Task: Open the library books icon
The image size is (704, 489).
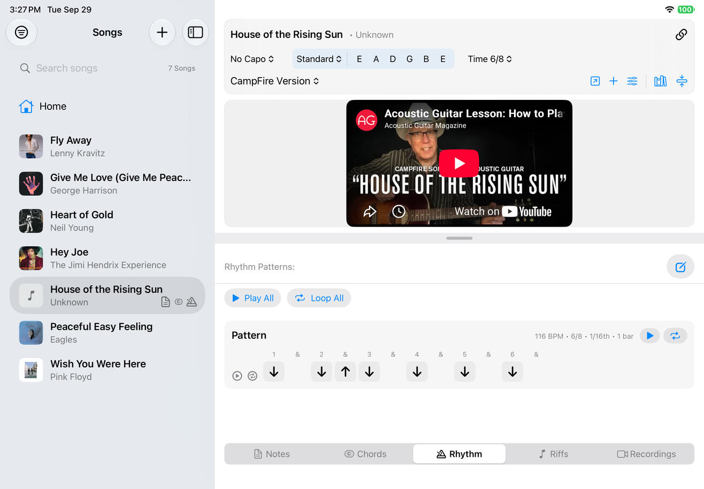Action: tap(661, 81)
